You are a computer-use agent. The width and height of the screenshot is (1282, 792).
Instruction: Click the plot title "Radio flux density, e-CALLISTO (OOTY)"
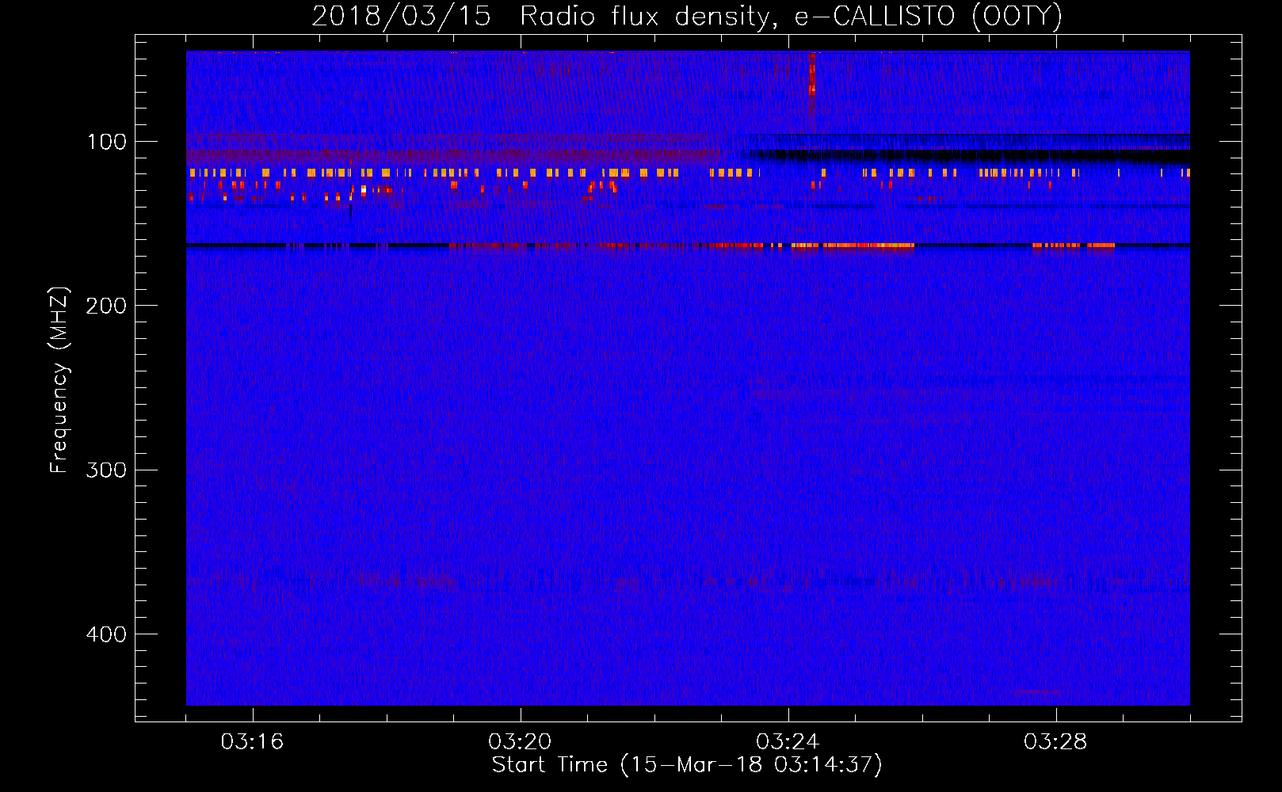click(x=791, y=17)
